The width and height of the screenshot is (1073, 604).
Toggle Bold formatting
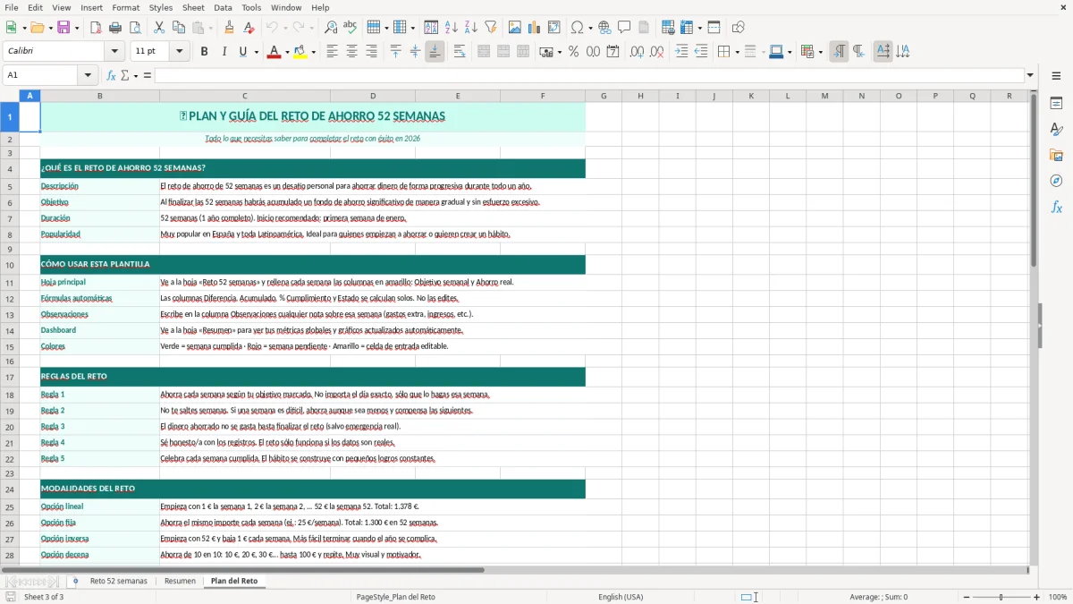coord(204,52)
